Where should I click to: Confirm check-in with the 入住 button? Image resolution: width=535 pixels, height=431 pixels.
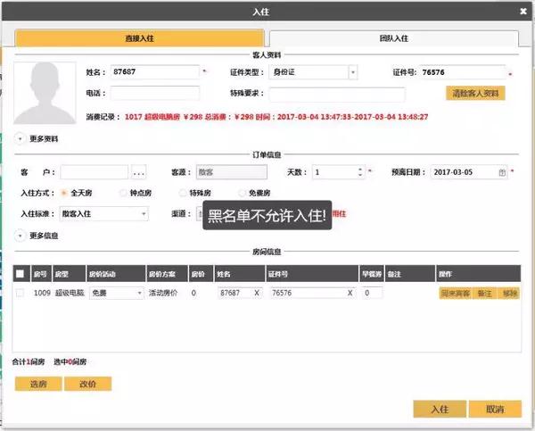[440, 410]
